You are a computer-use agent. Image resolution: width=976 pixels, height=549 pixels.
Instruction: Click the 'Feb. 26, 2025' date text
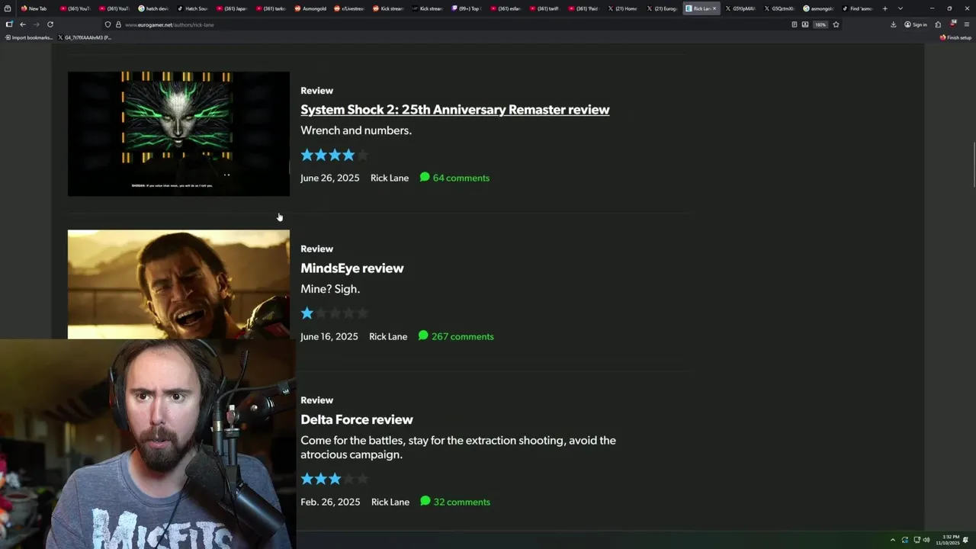click(330, 502)
